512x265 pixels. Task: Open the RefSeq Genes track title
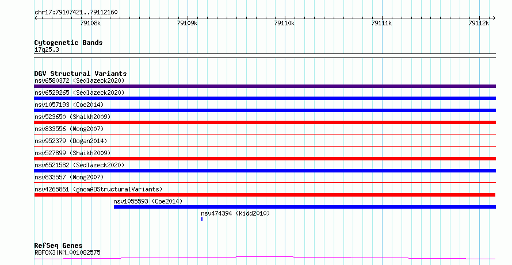point(58,245)
